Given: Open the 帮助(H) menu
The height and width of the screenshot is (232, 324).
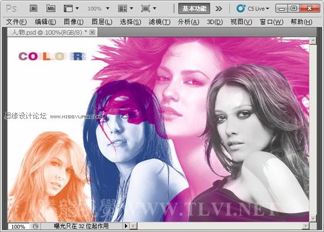Looking at the screenshot, I should (302, 22).
